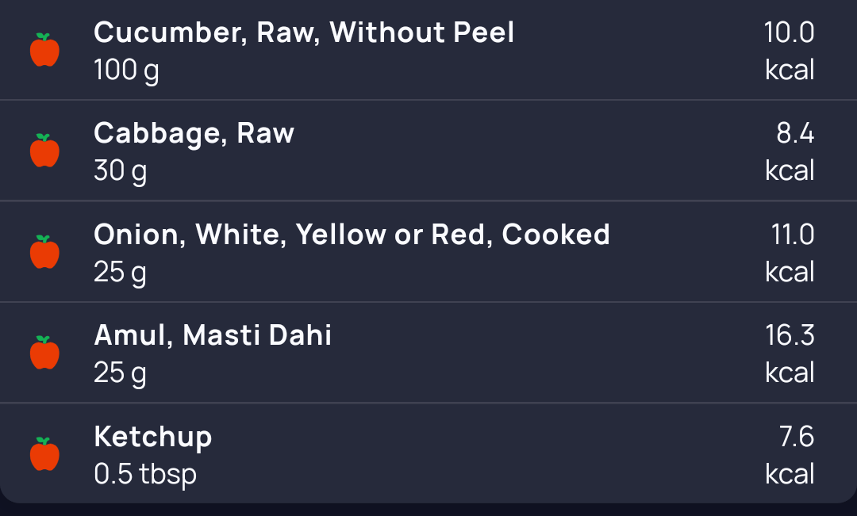The height and width of the screenshot is (516, 857).
Task: Tap the apple icon beside Ketchup
Action: 44,454
